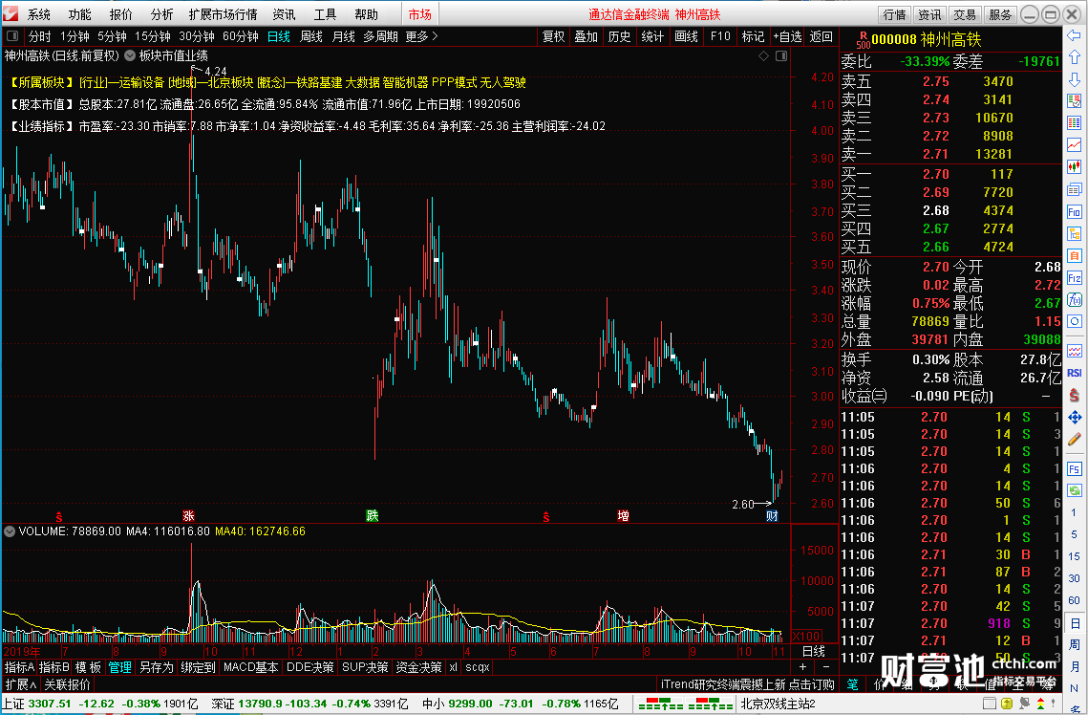Open the 报价 menu
The image size is (1088, 715).
point(120,14)
